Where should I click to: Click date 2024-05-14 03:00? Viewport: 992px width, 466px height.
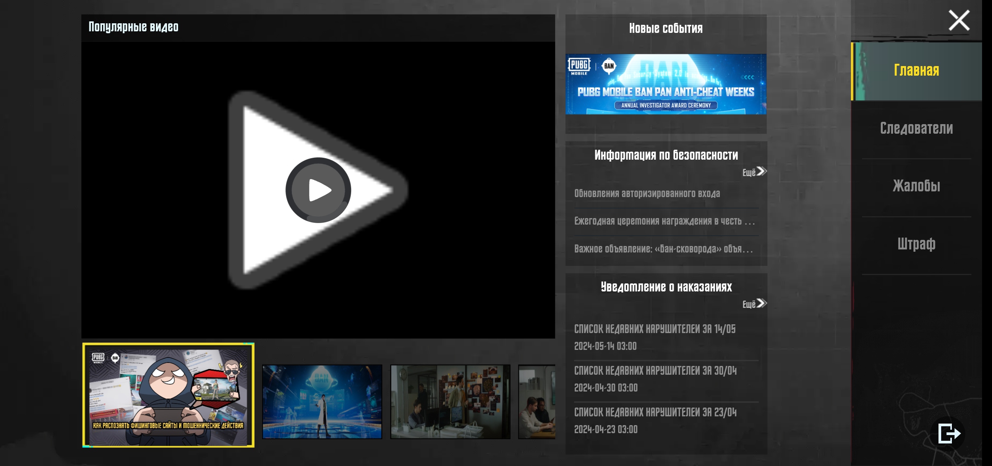pos(605,346)
